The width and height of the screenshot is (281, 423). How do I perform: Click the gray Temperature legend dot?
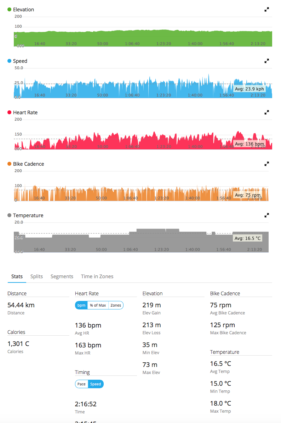pos(9,215)
